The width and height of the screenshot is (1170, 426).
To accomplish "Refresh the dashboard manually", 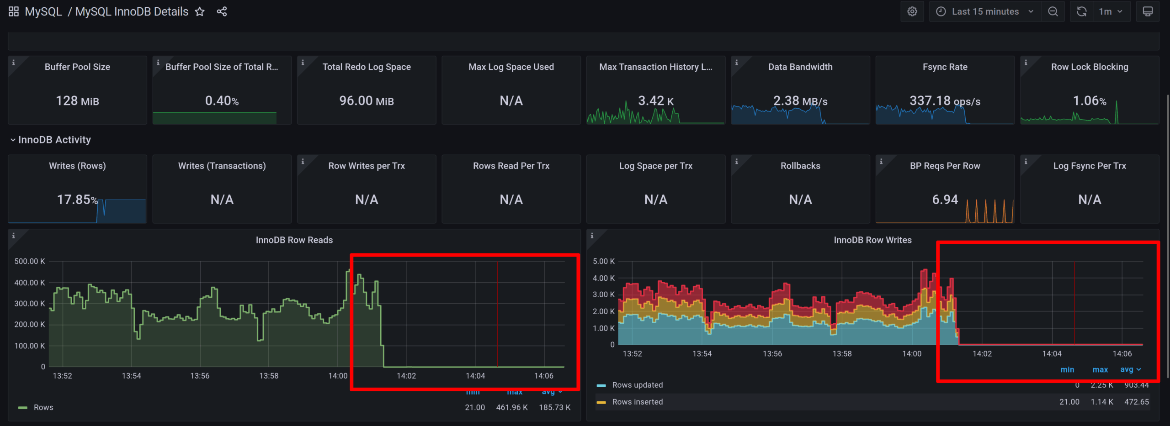I will pos(1081,11).
